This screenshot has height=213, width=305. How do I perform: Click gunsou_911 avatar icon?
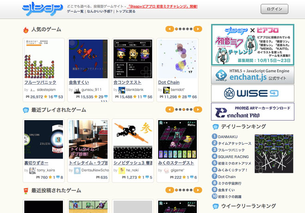77,90
